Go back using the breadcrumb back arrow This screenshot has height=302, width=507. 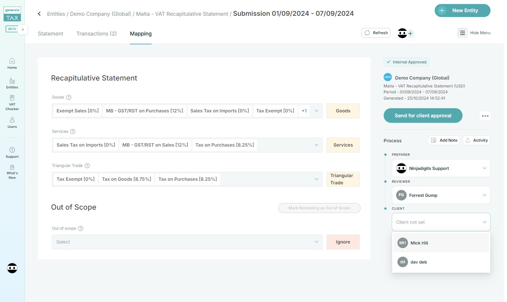39,14
